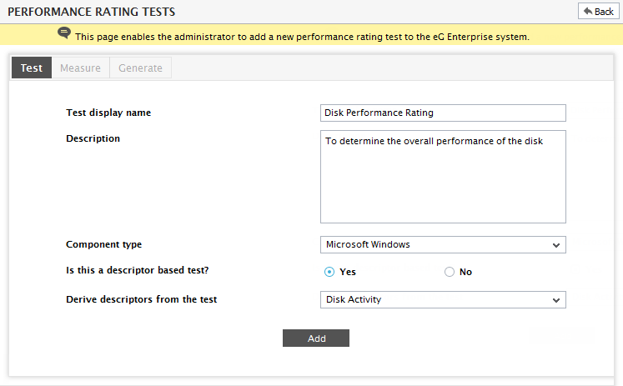Click 'Derive descriptors from the test' label

[x=142, y=299]
